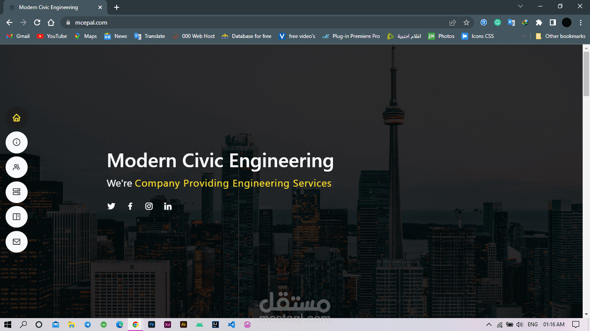Open the Windows Start menu
This screenshot has height=331, width=590.
[x=7, y=325]
